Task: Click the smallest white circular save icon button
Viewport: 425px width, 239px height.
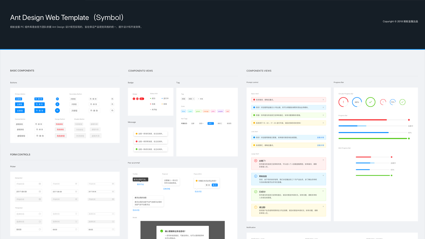Action: pos(112,99)
